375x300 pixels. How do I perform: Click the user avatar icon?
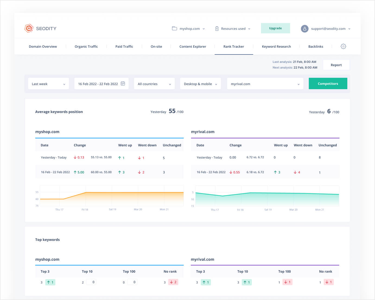[x=305, y=28]
